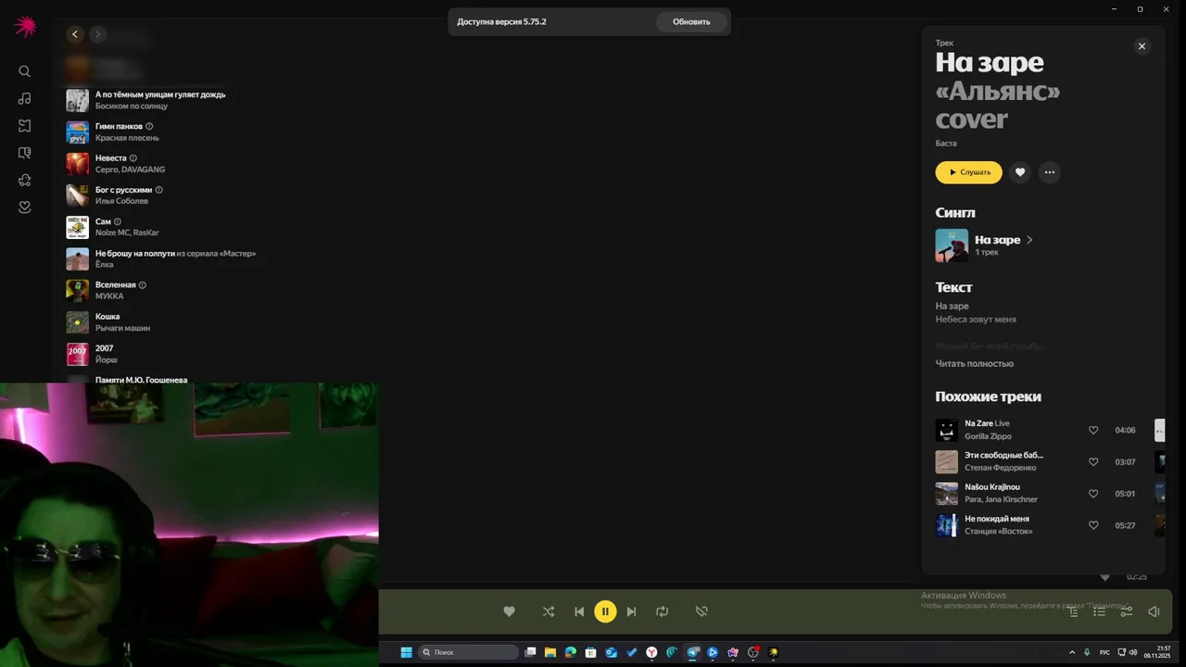Like the track Эти свободные баб...
The width and height of the screenshot is (1186, 667).
tap(1093, 461)
